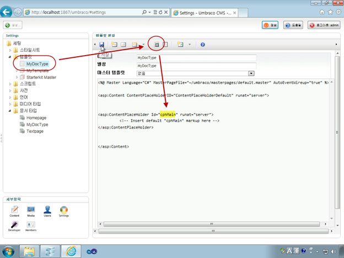Open the Members section icon
Screen dimensions: 344x258
pyautogui.click(x=31, y=226)
